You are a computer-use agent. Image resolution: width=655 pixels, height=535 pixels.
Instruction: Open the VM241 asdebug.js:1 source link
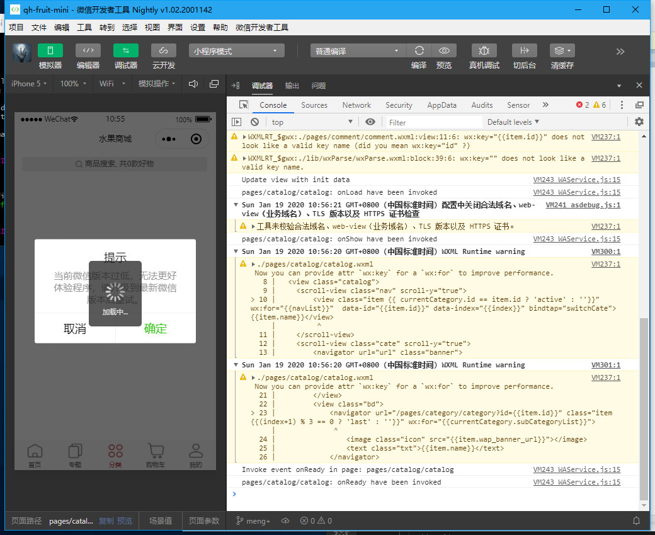click(x=583, y=205)
